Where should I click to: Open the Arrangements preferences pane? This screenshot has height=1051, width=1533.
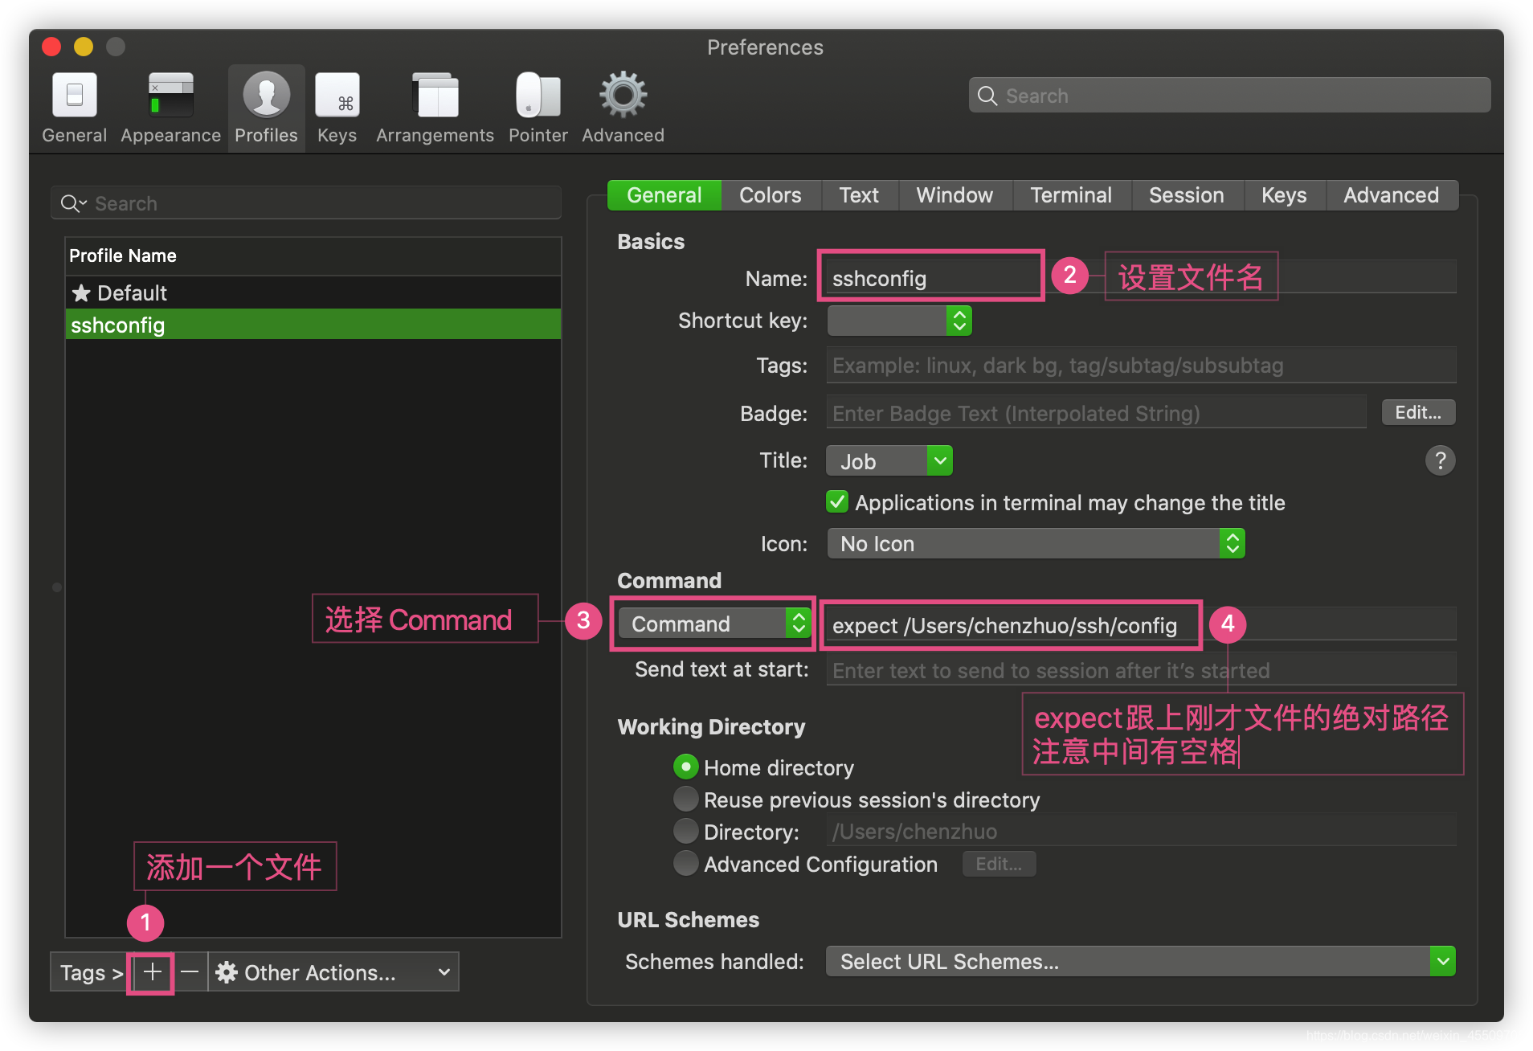[435, 107]
